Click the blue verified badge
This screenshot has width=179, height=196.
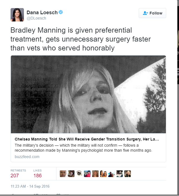click(61, 12)
